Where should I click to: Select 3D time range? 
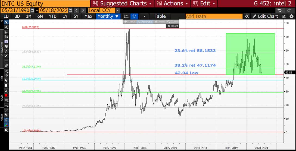click(x=17, y=16)
